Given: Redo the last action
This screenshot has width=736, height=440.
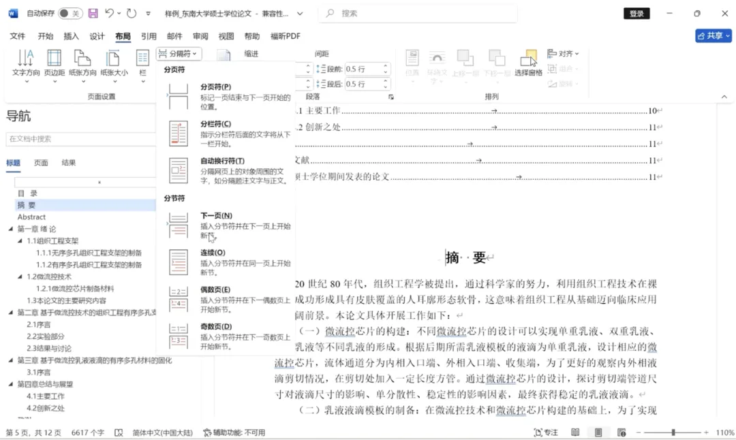Looking at the screenshot, I should [132, 13].
